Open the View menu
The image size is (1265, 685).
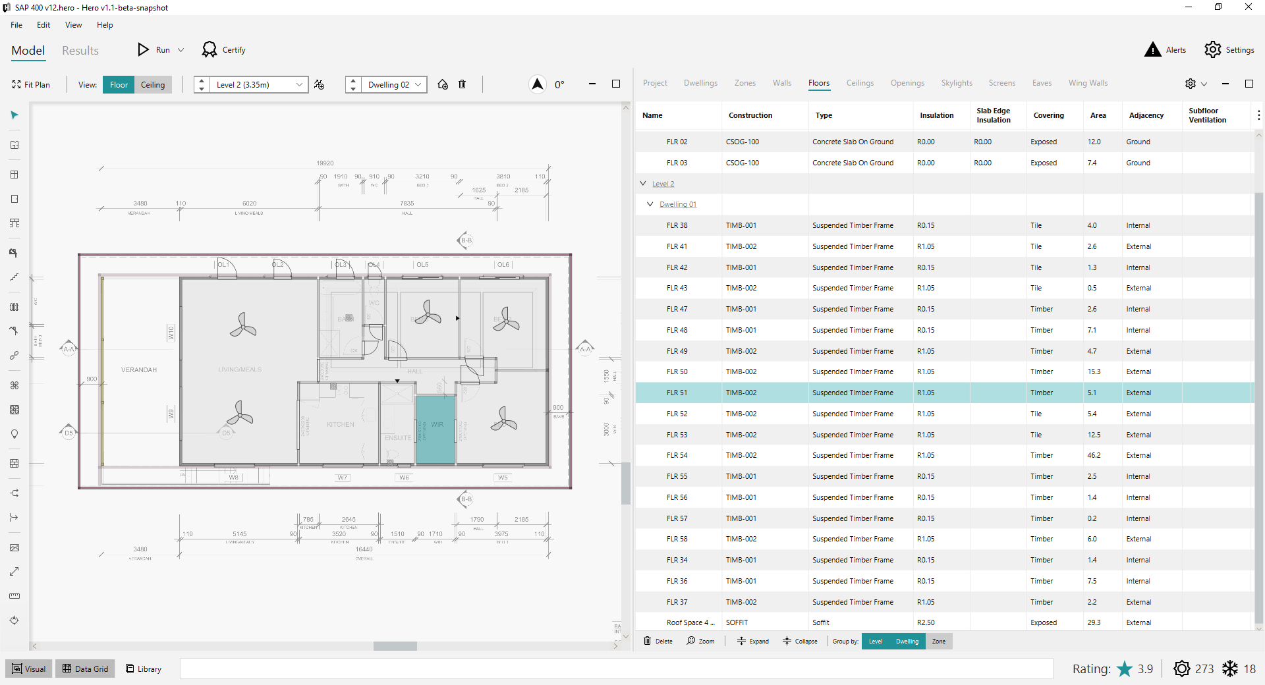[x=73, y=25]
